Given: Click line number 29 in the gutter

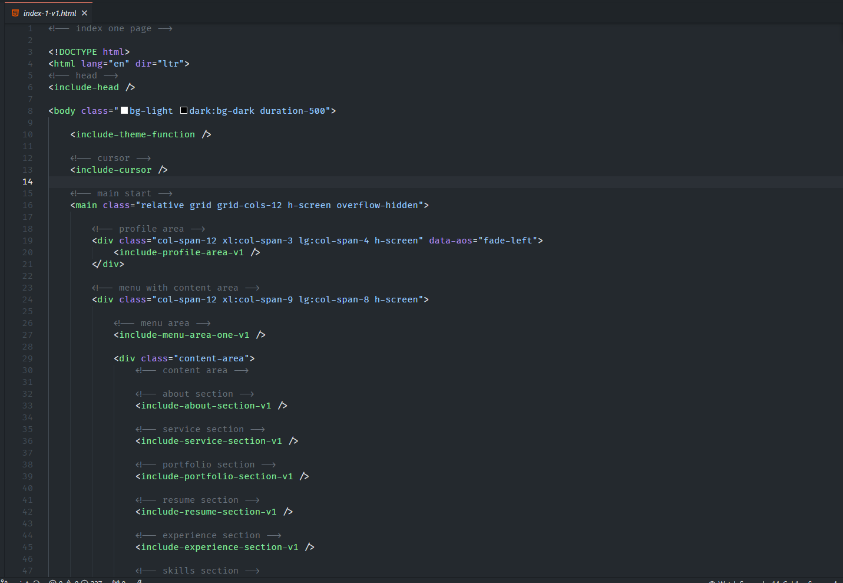Looking at the screenshot, I should [28, 358].
